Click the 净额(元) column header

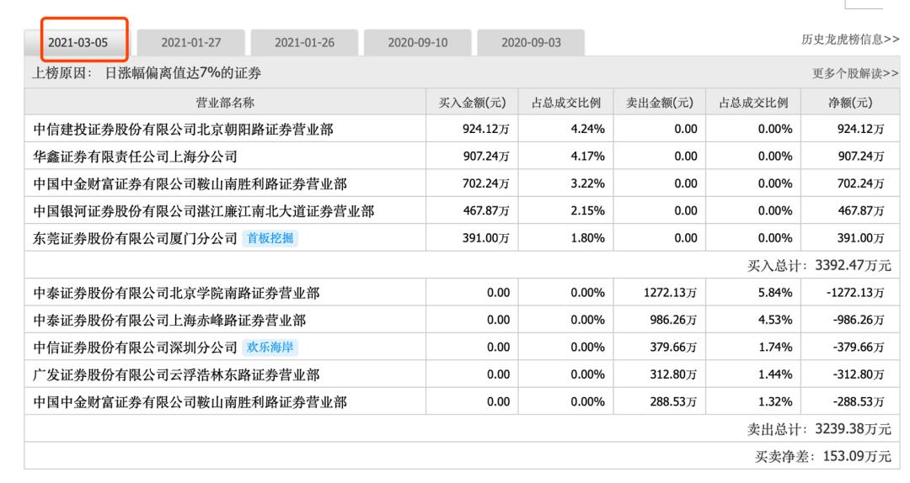tap(850, 103)
